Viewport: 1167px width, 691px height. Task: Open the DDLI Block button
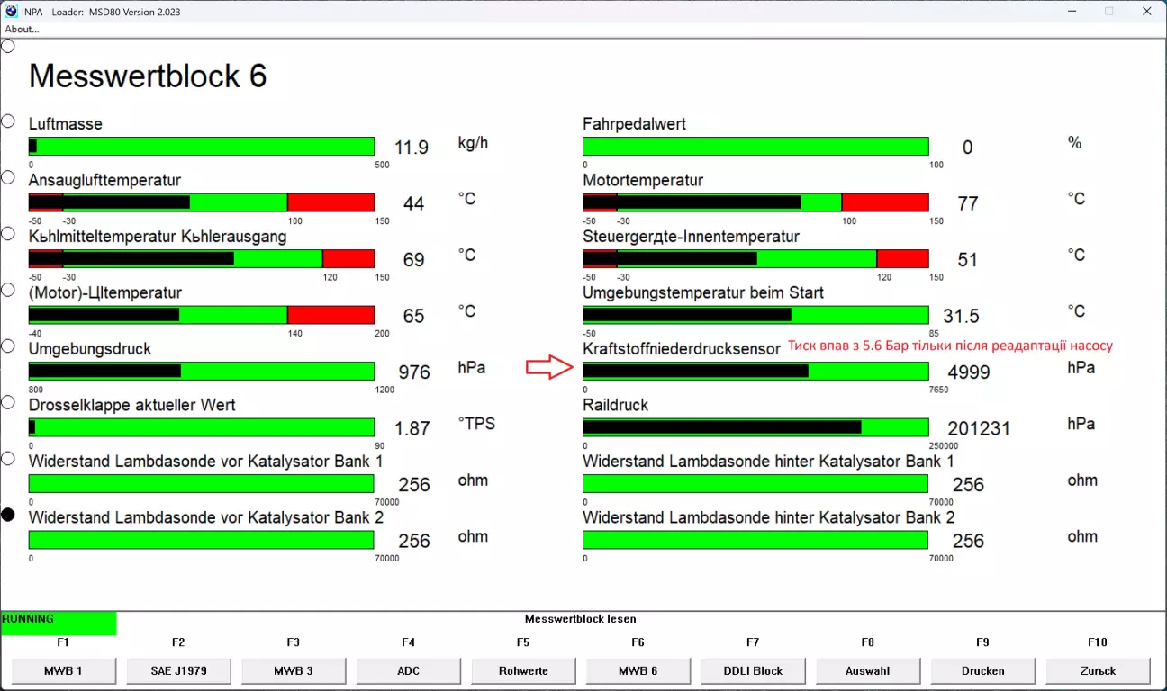[754, 670]
